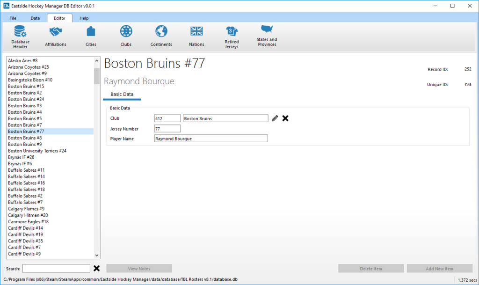Open the Retired Jerseys editor

pyautogui.click(x=232, y=37)
